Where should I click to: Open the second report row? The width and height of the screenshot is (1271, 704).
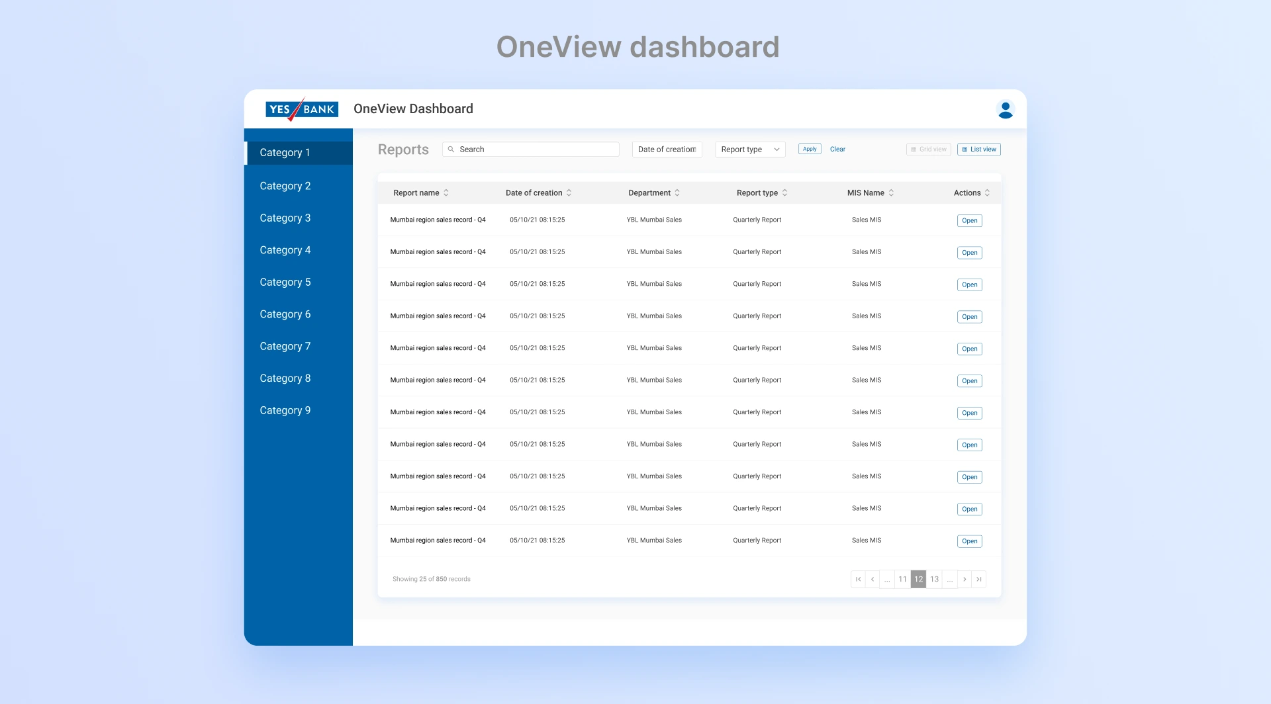pos(970,253)
